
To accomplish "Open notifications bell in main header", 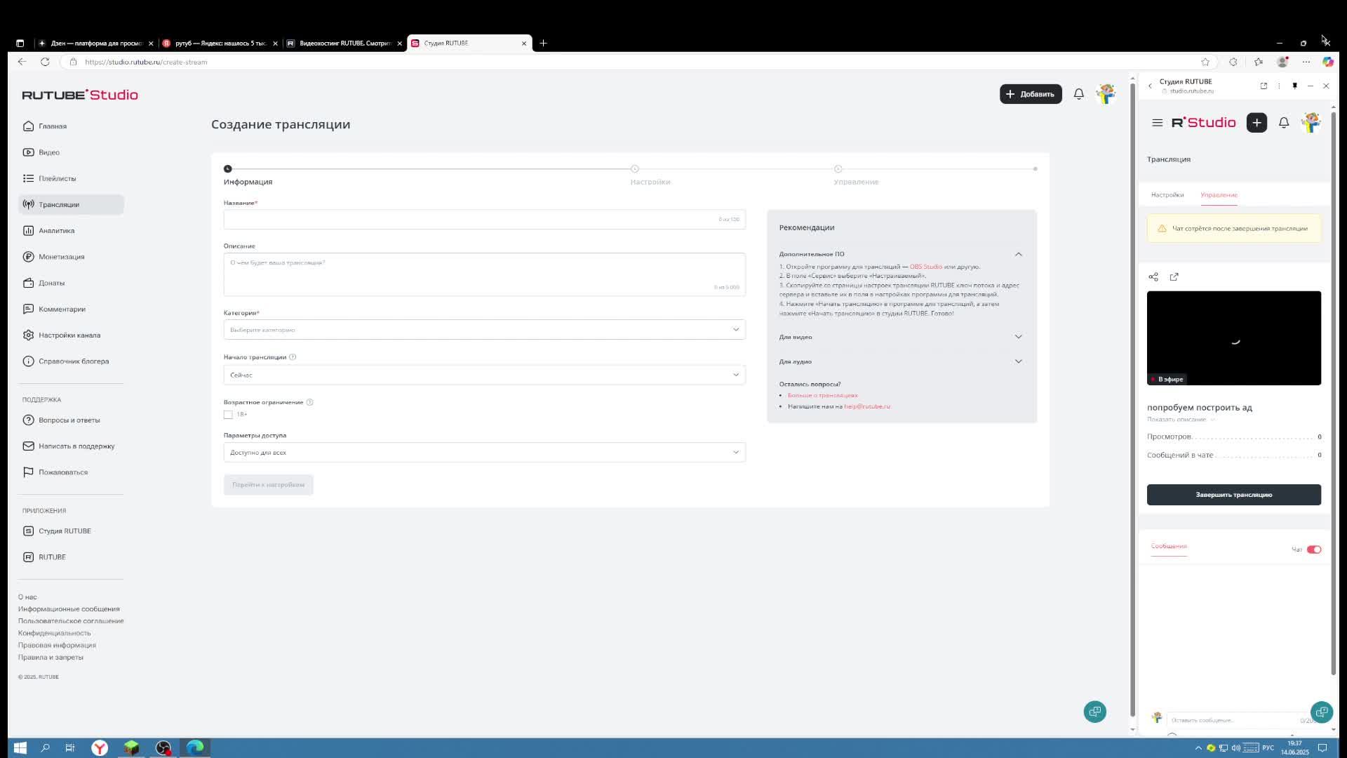I will [1079, 94].
